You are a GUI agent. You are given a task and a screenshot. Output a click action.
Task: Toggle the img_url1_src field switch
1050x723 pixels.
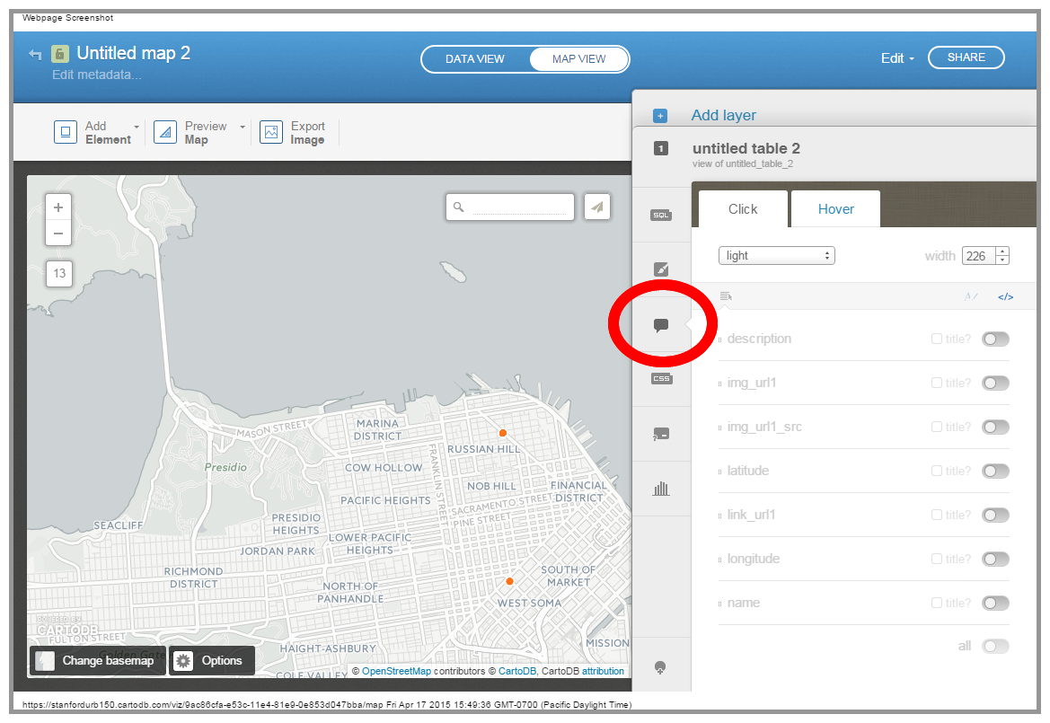pos(995,428)
